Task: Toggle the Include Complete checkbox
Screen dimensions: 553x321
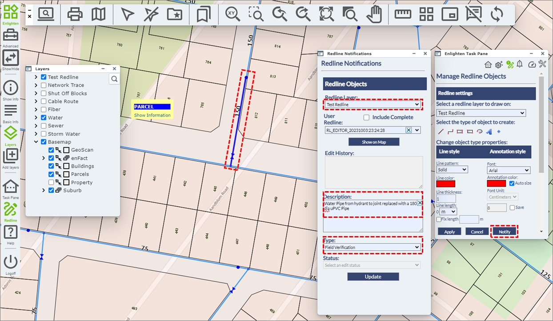Action: 366,117
